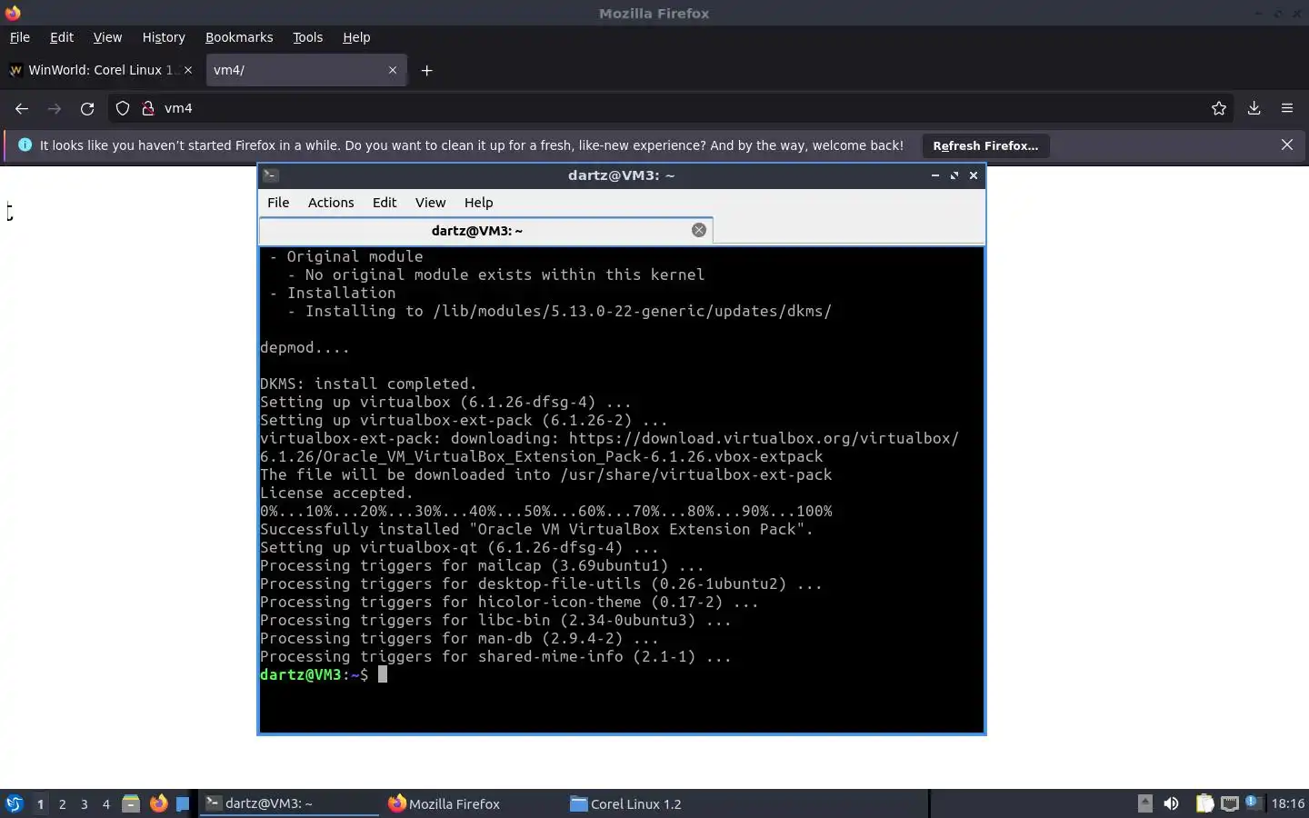Open Firefox Help menu

click(x=356, y=37)
